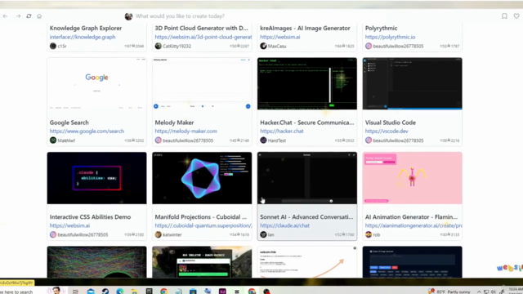Open the Melody Maker thumbnail
The height and width of the screenshot is (294, 523).
click(x=202, y=83)
